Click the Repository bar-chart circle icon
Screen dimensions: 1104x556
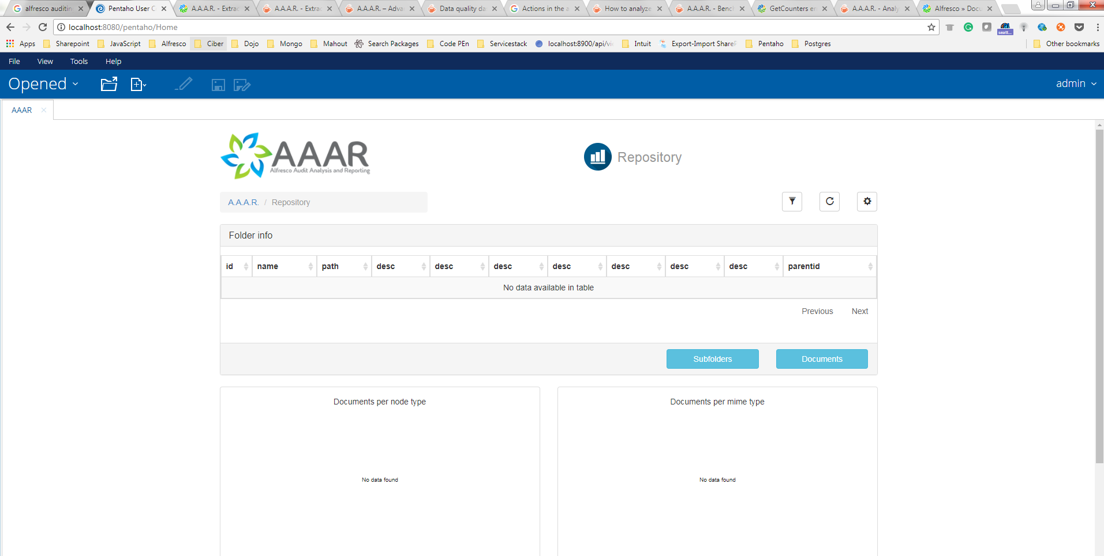click(597, 157)
